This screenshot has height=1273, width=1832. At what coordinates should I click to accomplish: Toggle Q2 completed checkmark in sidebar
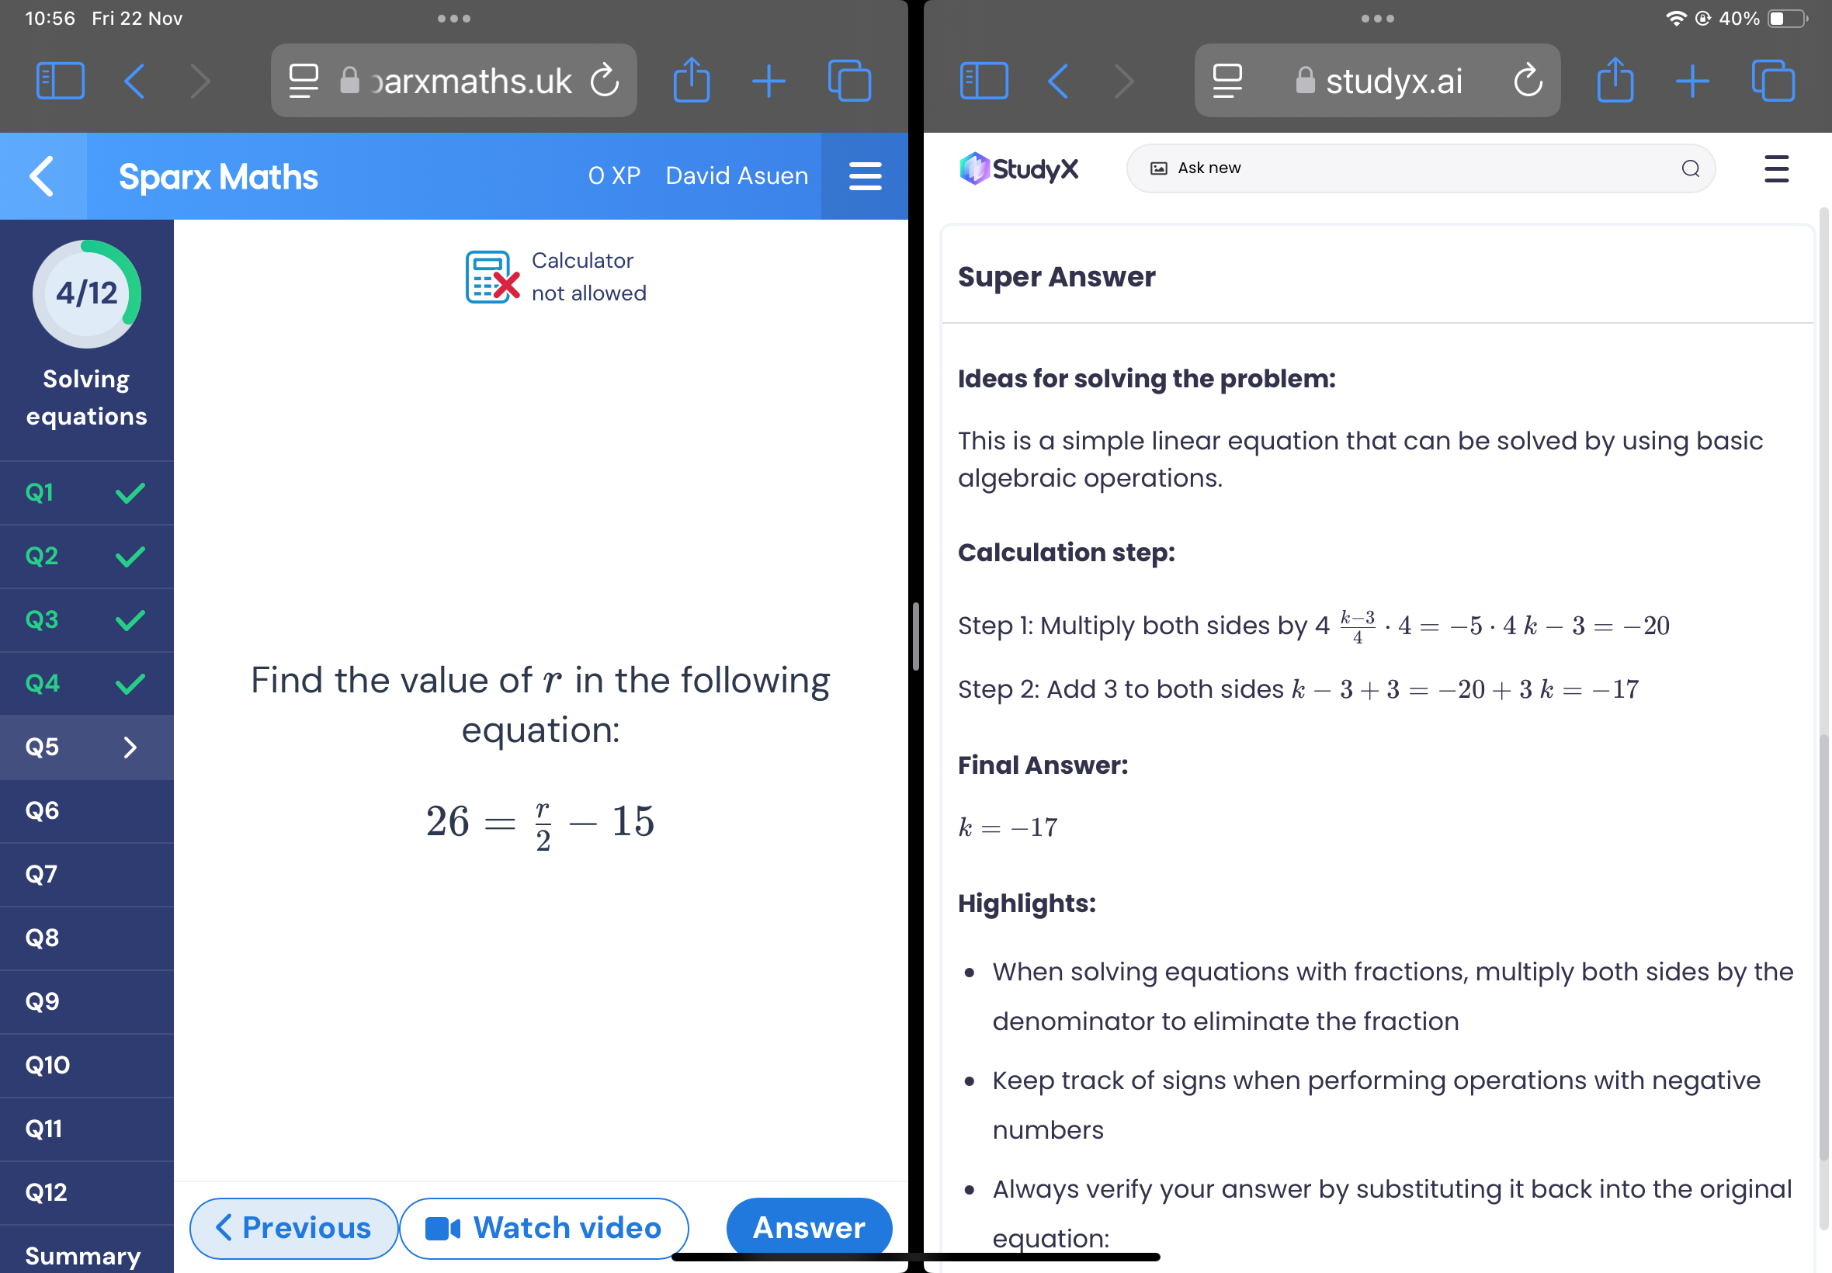(127, 555)
